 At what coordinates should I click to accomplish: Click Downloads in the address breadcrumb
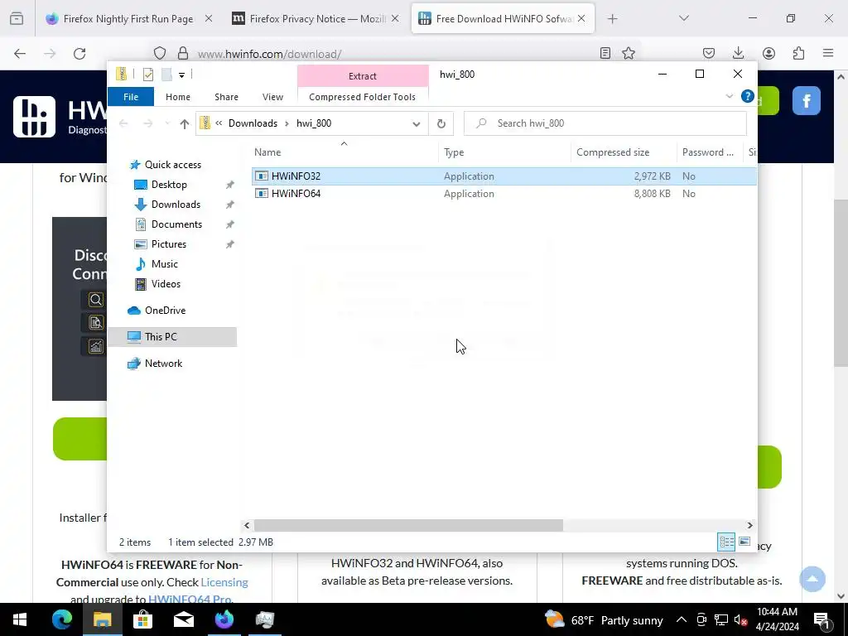click(x=253, y=123)
